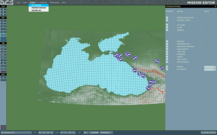
Task: Click the circle-slash icon in MIS section
Action: tap(3, 23)
